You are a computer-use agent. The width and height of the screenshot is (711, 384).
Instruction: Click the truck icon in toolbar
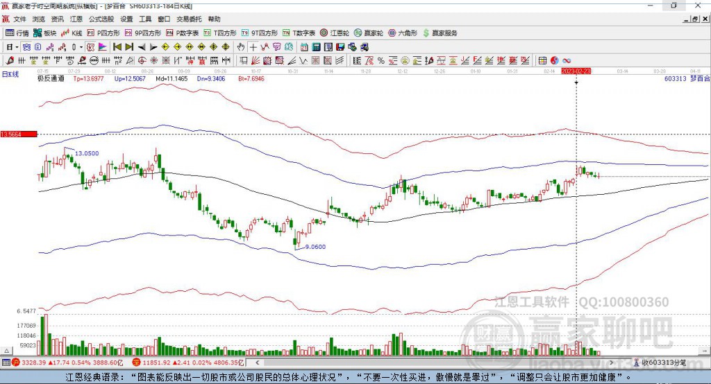[x=364, y=47]
